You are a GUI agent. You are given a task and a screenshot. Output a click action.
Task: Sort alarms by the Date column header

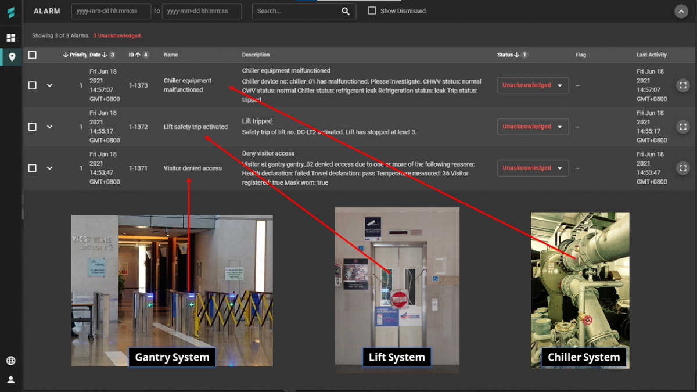tap(95, 55)
